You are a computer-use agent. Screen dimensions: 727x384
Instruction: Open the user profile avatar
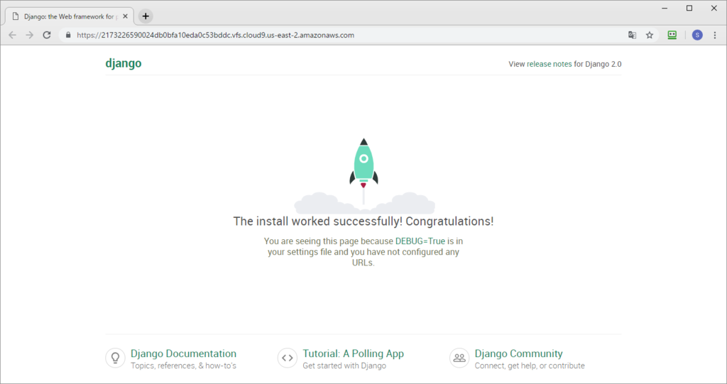tap(697, 35)
